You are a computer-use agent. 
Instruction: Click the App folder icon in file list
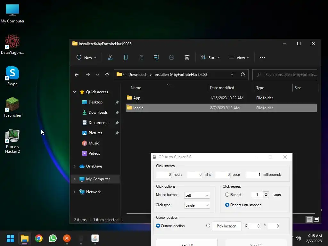(x=129, y=98)
